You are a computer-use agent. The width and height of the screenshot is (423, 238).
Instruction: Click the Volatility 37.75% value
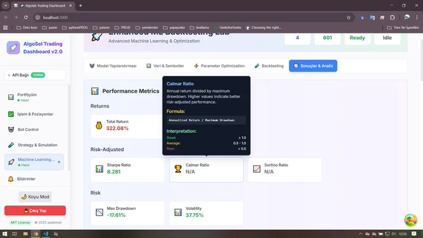point(195,215)
